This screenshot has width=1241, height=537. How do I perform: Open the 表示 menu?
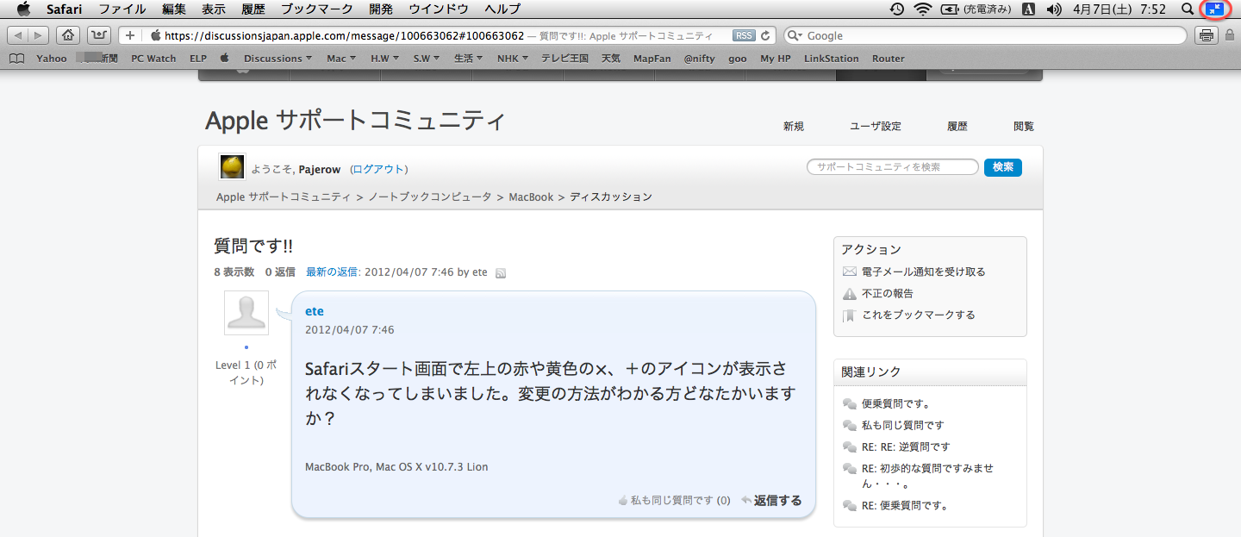tap(214, 9)
